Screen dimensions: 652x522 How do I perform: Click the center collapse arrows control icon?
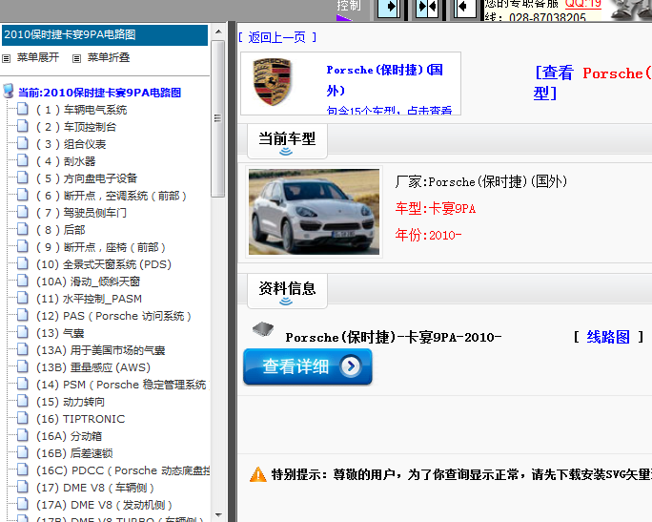click(x=427, y=8)
